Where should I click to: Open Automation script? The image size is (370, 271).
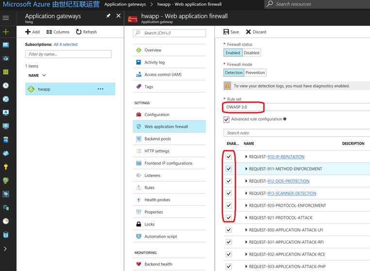pos(169,236)
